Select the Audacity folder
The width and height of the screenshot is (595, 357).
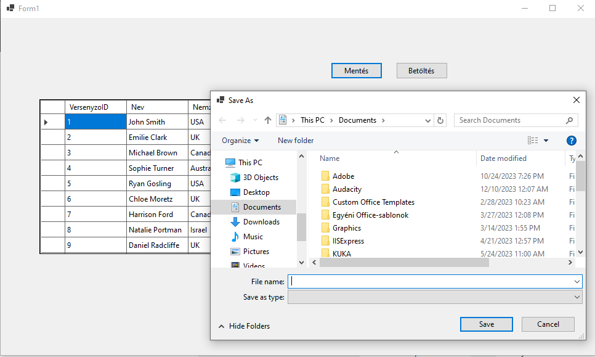pyautogui.click(x=347, y=189)
